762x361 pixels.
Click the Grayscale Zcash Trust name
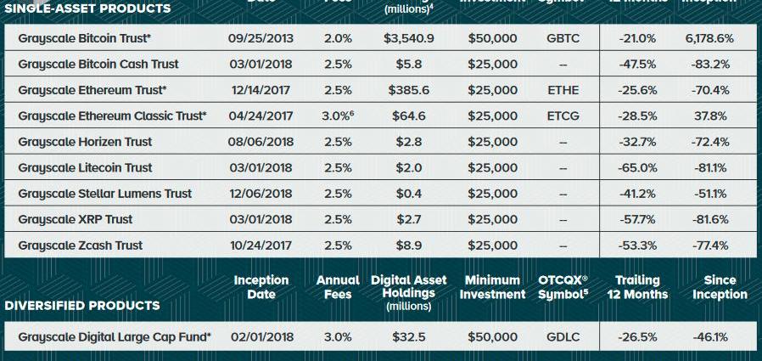80,245
